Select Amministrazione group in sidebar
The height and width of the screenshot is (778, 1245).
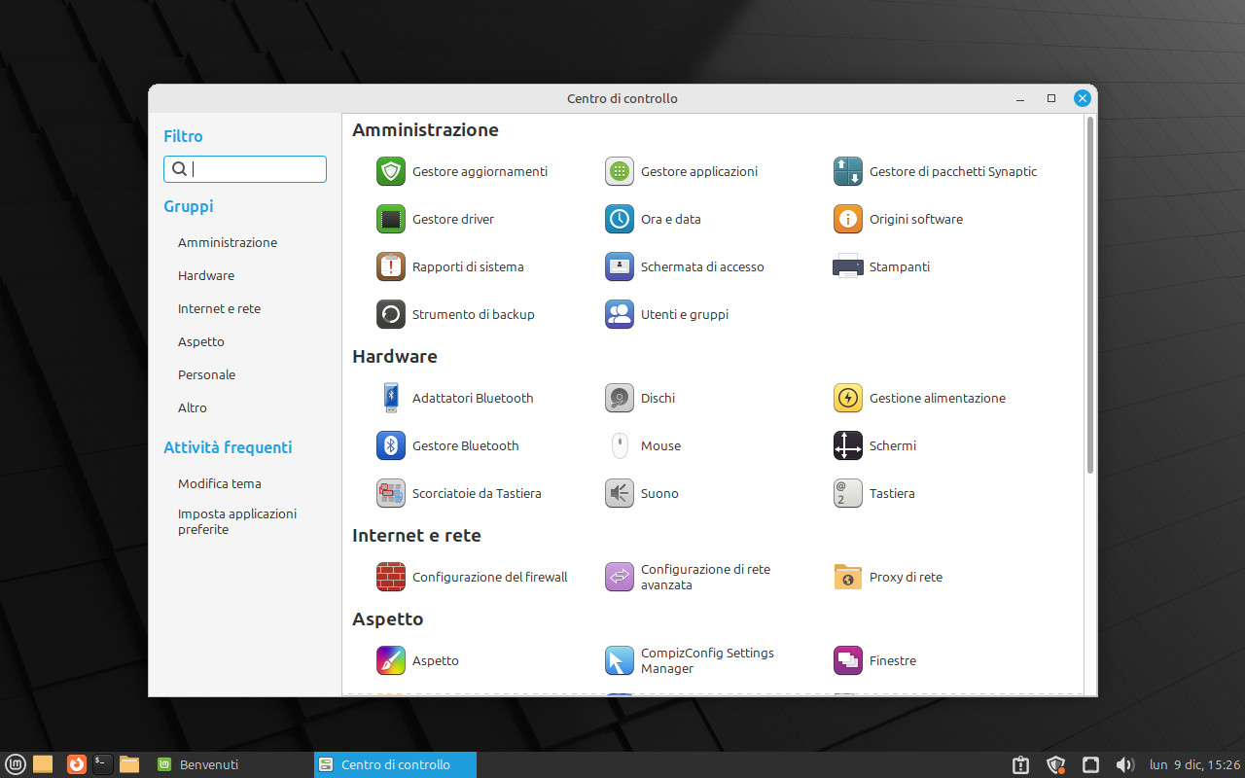coord(228,242)
